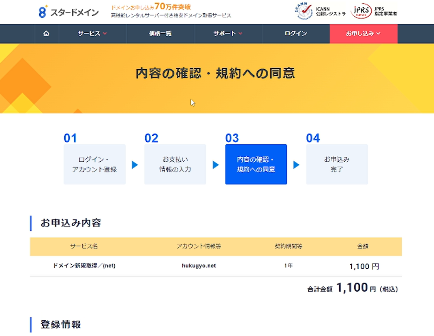
Task: Click the domain name hukugyo.net
Action: [x=199, y=266]
